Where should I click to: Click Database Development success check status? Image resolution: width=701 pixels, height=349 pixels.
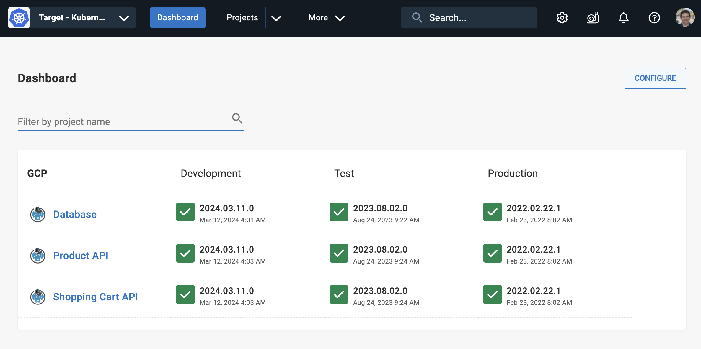(x=185, y=212)
